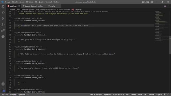Click line 72 grandpa's closest friend comment
This screenshot has height=96, width=171.
49,68
